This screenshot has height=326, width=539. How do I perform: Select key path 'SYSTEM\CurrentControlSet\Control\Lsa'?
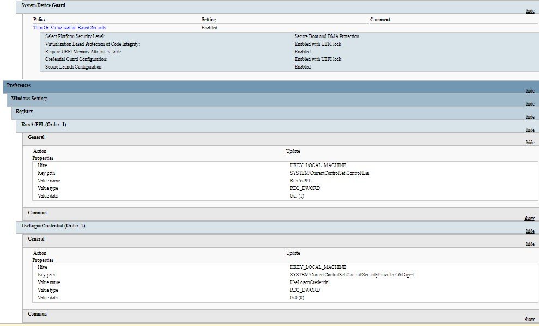point(329,173)
